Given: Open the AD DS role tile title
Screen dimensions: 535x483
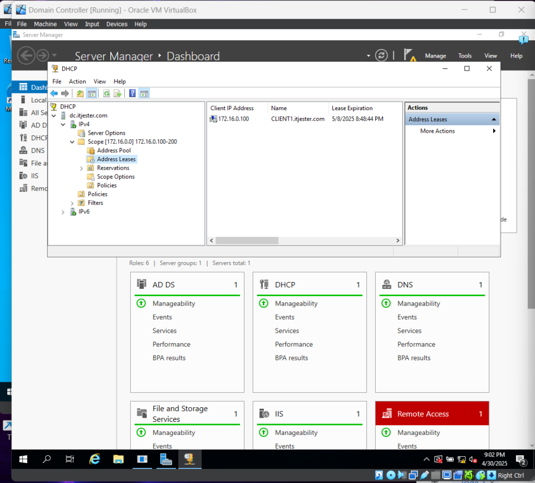Looking at the screenshot, I should 164,285.
